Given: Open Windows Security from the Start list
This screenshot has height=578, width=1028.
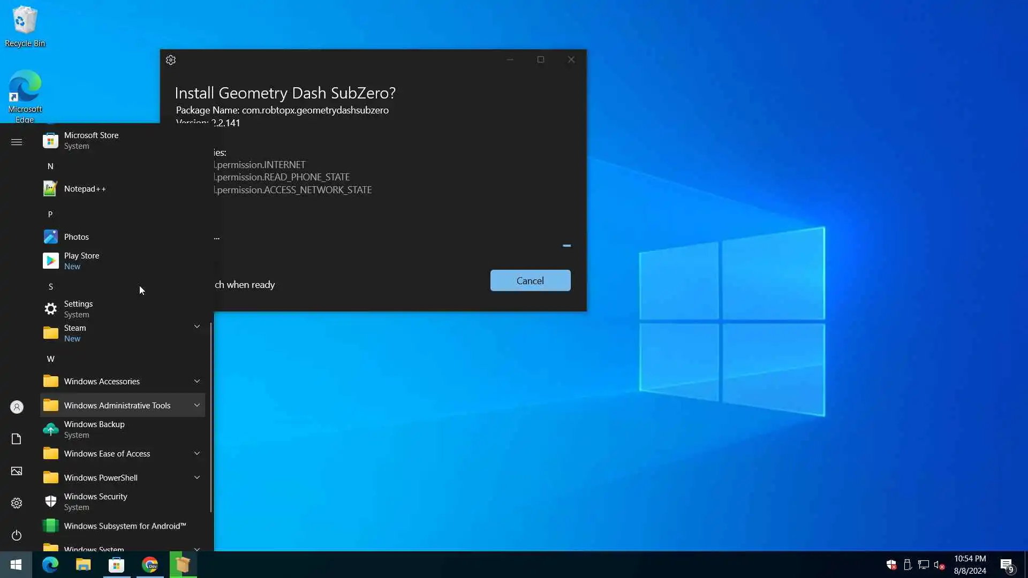Looking at the screenshot, I should 95,501.
